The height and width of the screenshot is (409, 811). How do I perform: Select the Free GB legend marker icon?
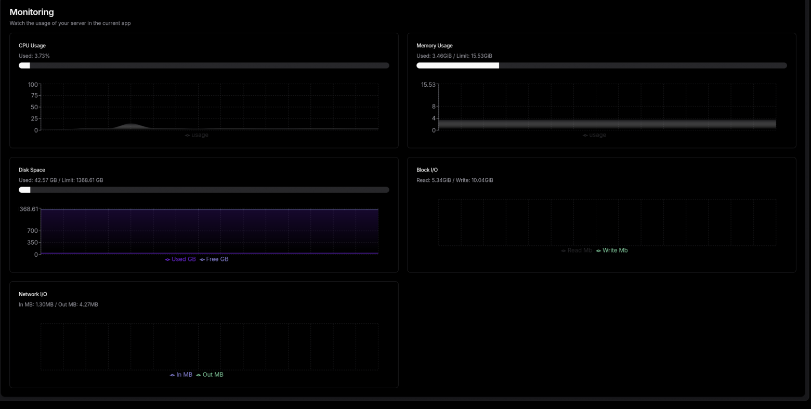201,259
